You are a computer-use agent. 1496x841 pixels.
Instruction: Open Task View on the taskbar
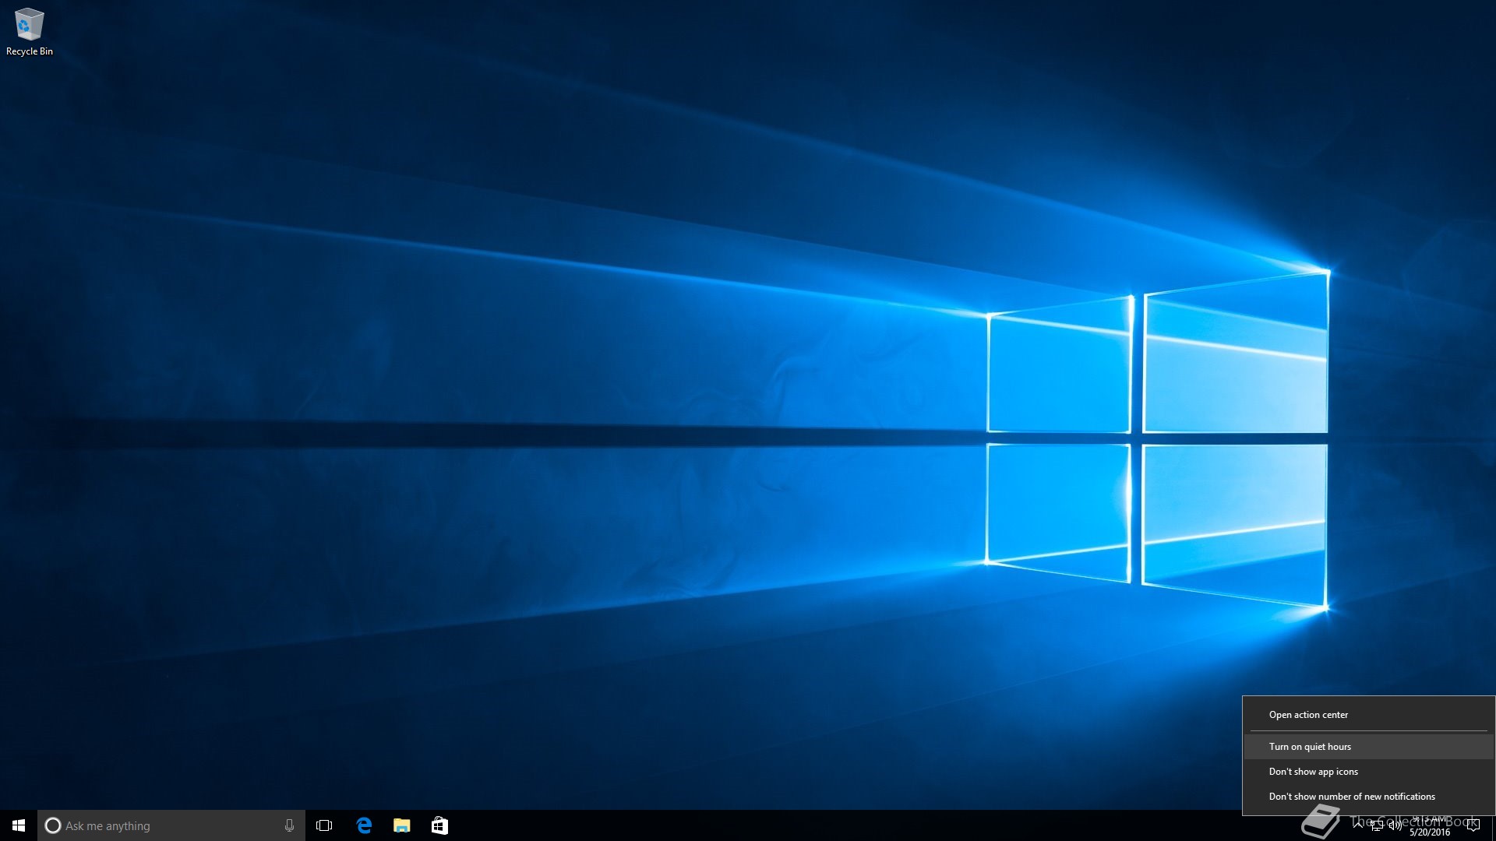(x=324, y=825)
